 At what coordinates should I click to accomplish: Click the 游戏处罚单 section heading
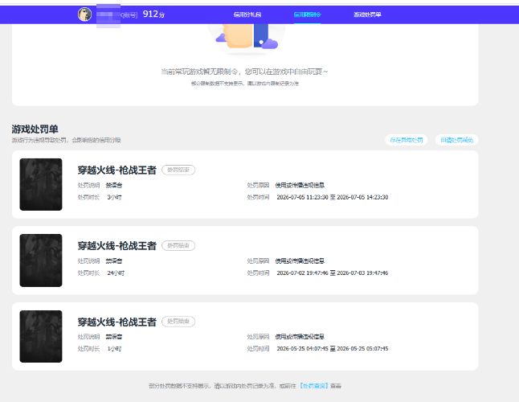tap(35, 129)
